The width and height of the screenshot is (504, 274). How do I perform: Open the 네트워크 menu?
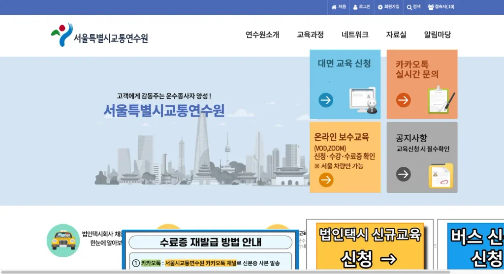pyautogui.click(x=355, y=35)
